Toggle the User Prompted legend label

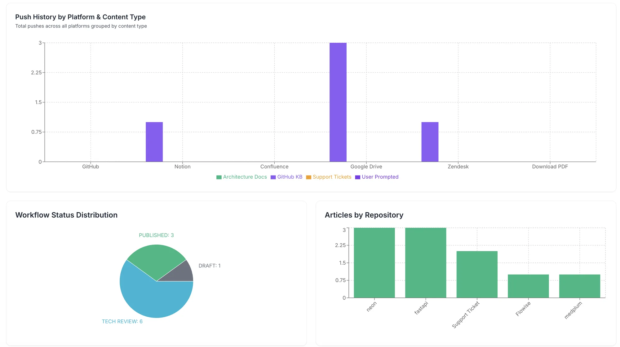380,177
